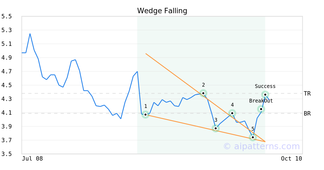Click the apex where orange trendlines converge
This screenshot has width=324, height=170.
pyautogui.click(x=265, y=141)
